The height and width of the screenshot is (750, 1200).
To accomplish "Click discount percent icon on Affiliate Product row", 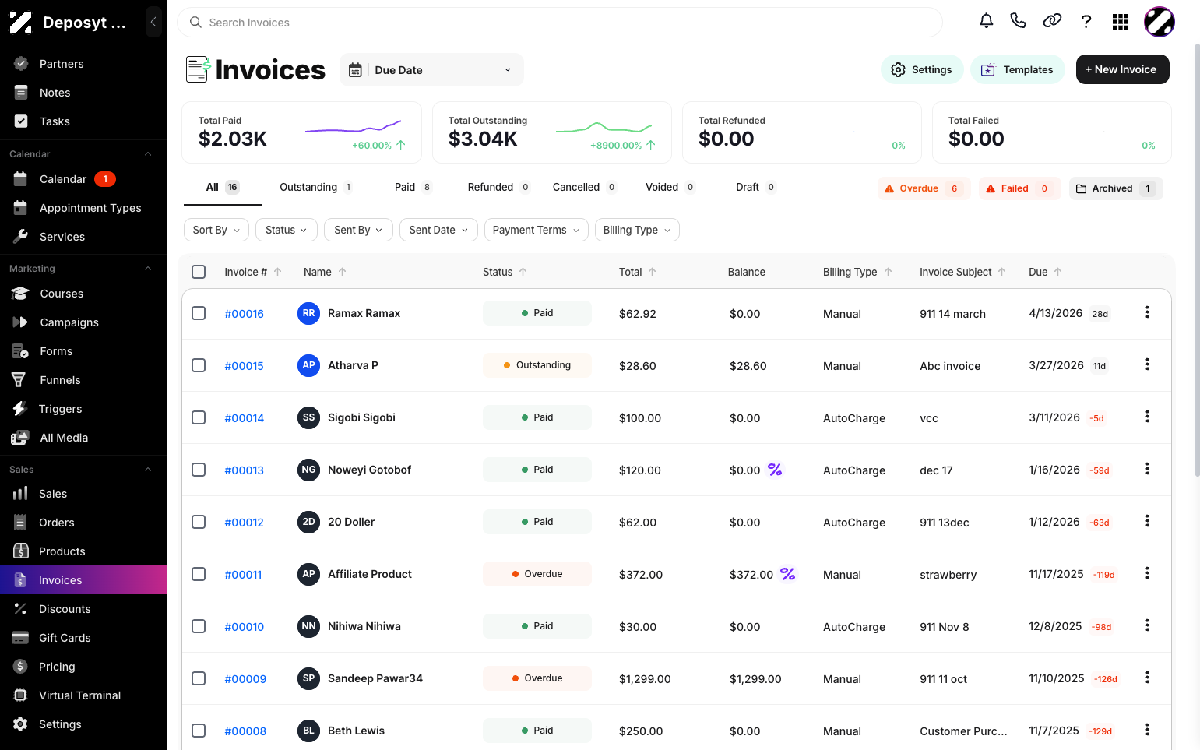I will point(788,574).
